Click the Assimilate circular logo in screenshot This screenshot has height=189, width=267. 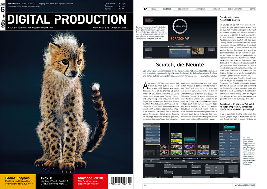coord(180,27)
